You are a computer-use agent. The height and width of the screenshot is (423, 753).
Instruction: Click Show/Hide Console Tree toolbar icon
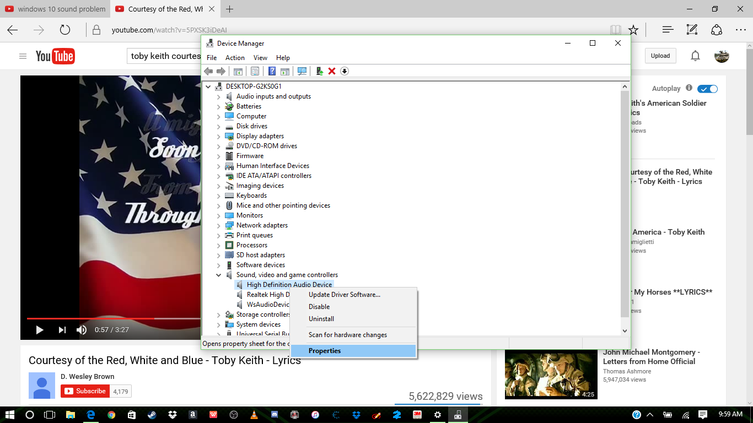click(x=238, y=71)
